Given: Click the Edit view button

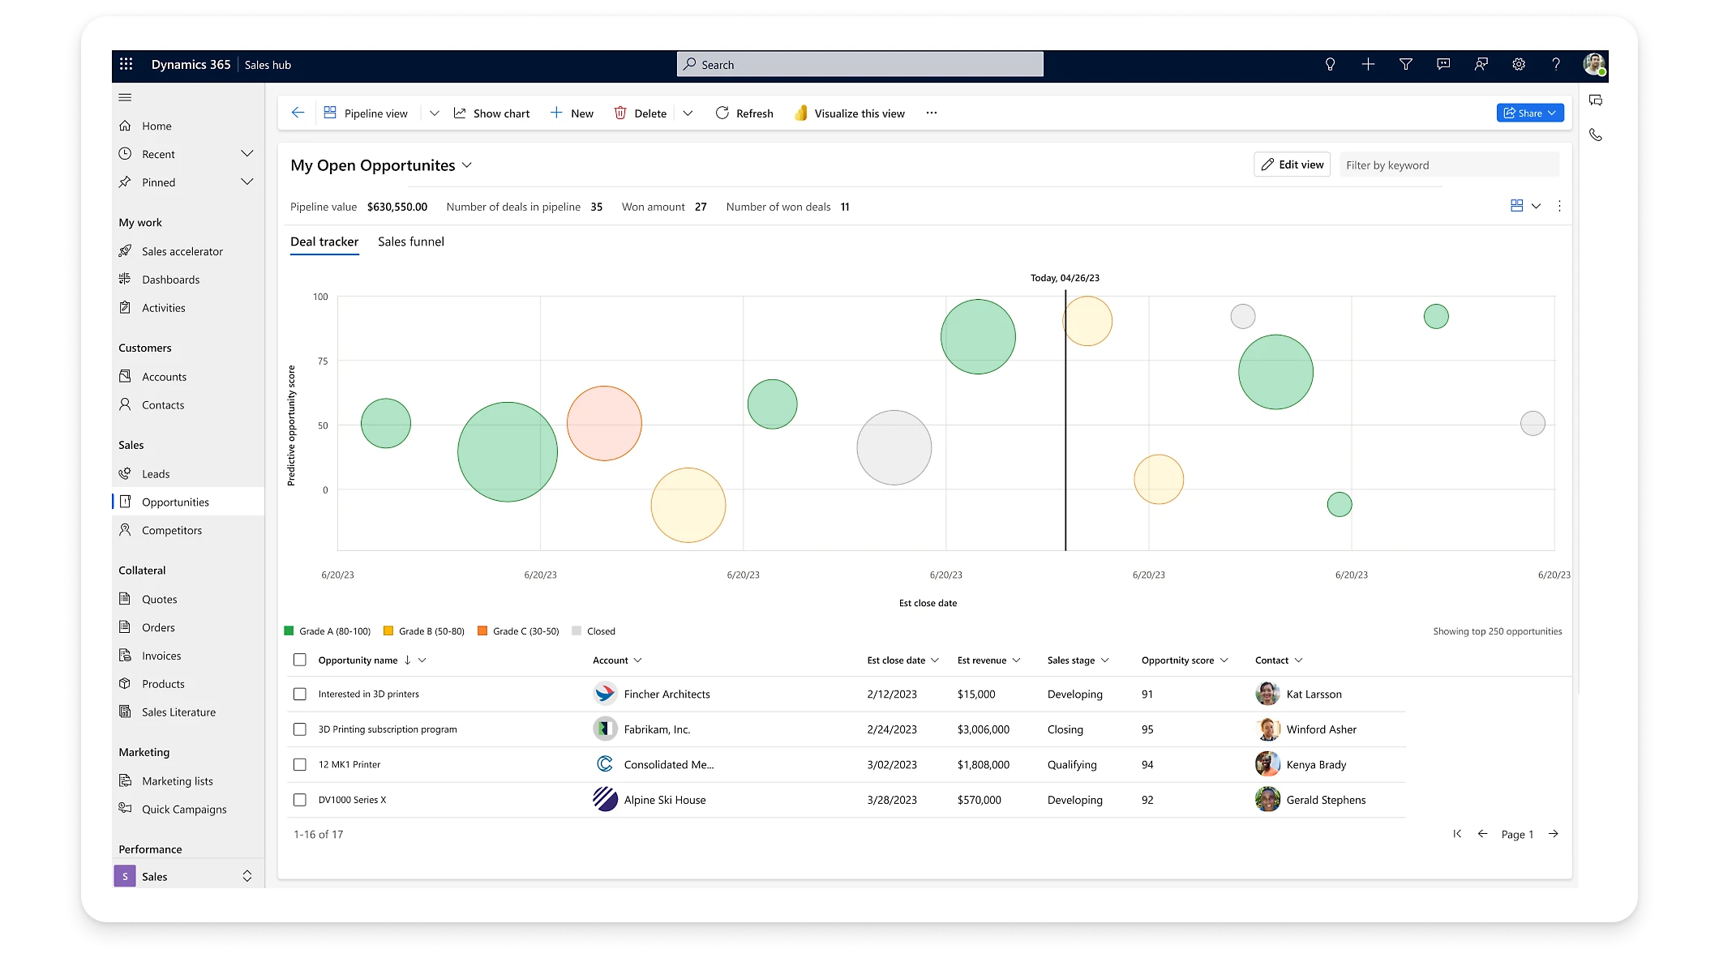Looking at the screenshot, I should 1292,165.
